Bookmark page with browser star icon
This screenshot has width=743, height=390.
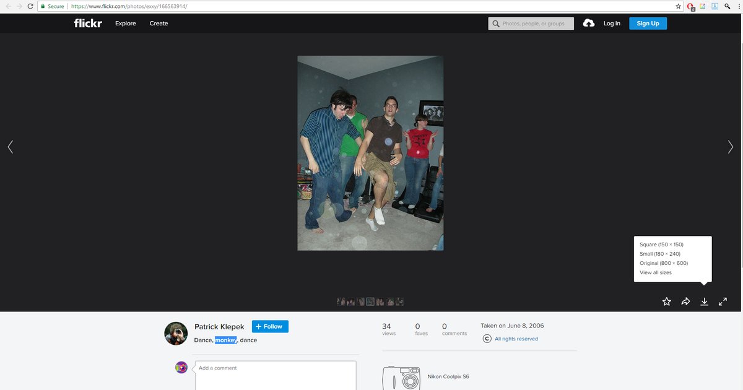679,6
